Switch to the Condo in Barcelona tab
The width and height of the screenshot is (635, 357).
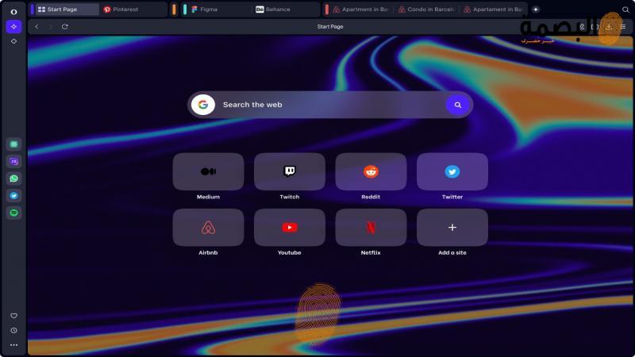[427, 10]
